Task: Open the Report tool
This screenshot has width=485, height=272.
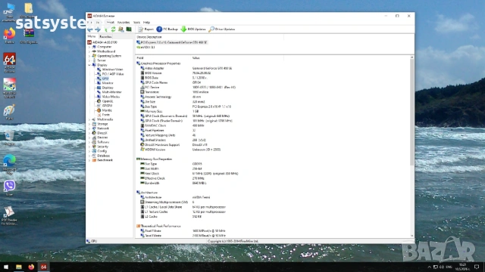Action: (x=145, y=29)
